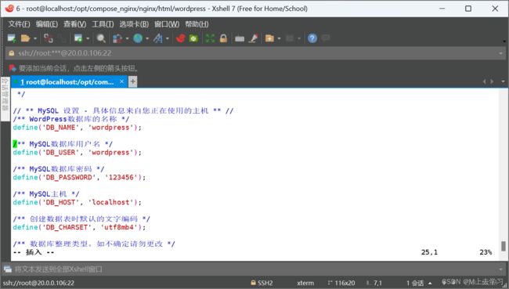
Task: Open the address bar dropdown arrow
Action: tap(500, 53)
